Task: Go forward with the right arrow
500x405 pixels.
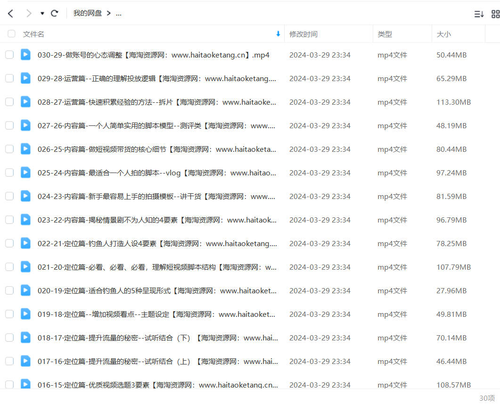Action: pyautogui.click(x=29, y=13)
